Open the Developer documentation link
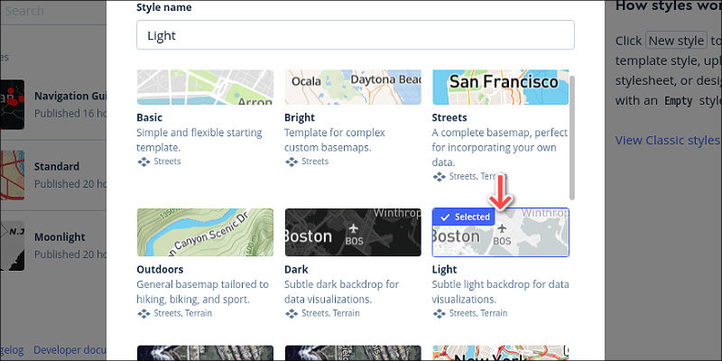 [x=70, y=350]
